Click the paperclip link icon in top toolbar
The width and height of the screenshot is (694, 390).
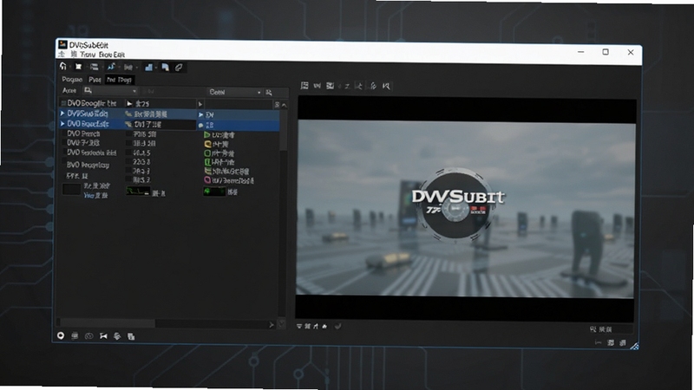179,68
